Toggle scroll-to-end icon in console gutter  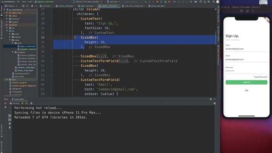pyautogui.click(x=9, y=120)
